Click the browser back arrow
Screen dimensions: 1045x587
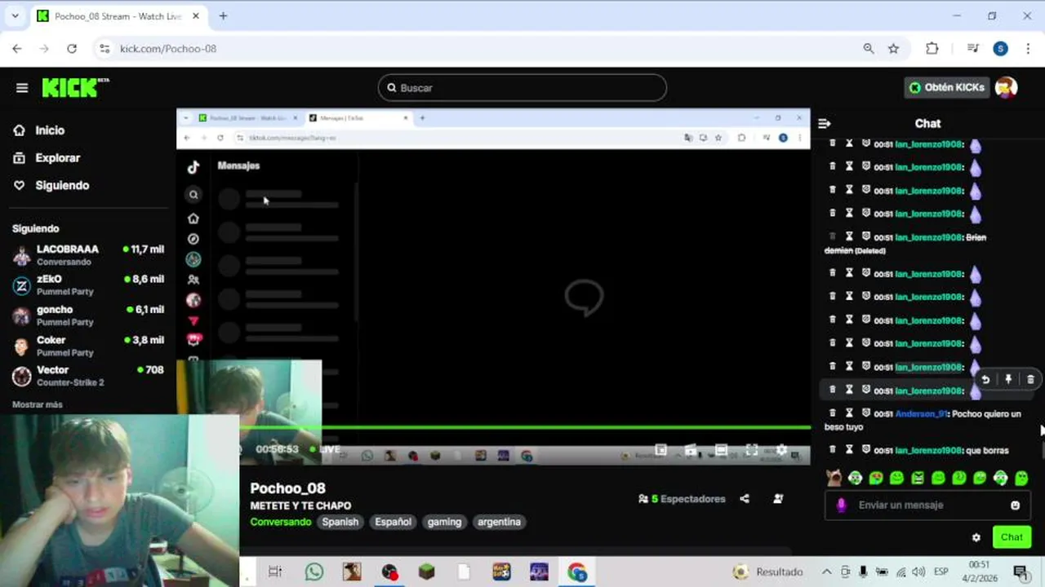click(x=17, y=48)
